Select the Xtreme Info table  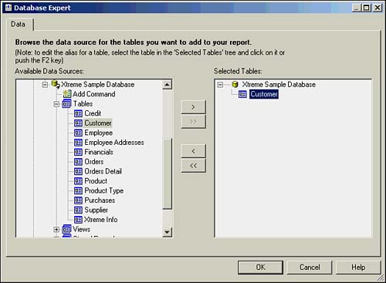pyautogui.click(x=101, y=220)
